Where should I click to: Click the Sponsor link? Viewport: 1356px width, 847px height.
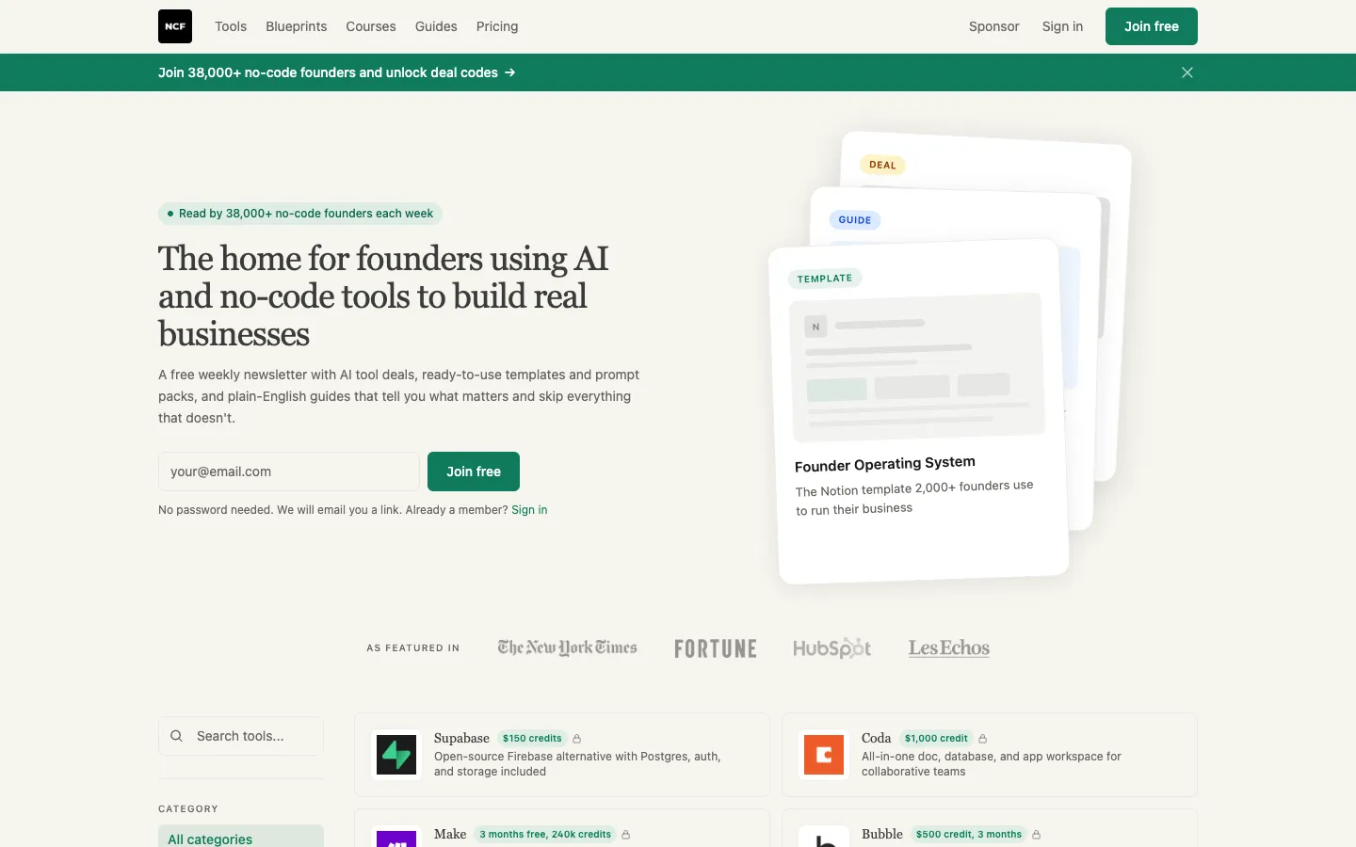pyautogui.click(x=994, y=26)
